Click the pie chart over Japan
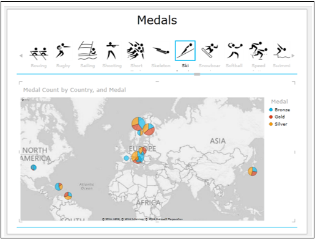Viewport: 315px width, 239px height. [x=253, y=171]
